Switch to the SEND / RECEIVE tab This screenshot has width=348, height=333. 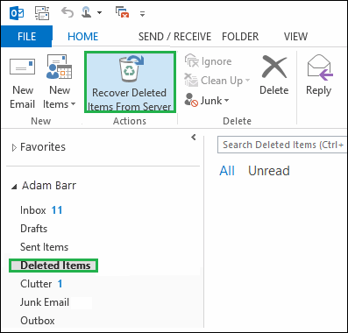(x=174, y=37)
